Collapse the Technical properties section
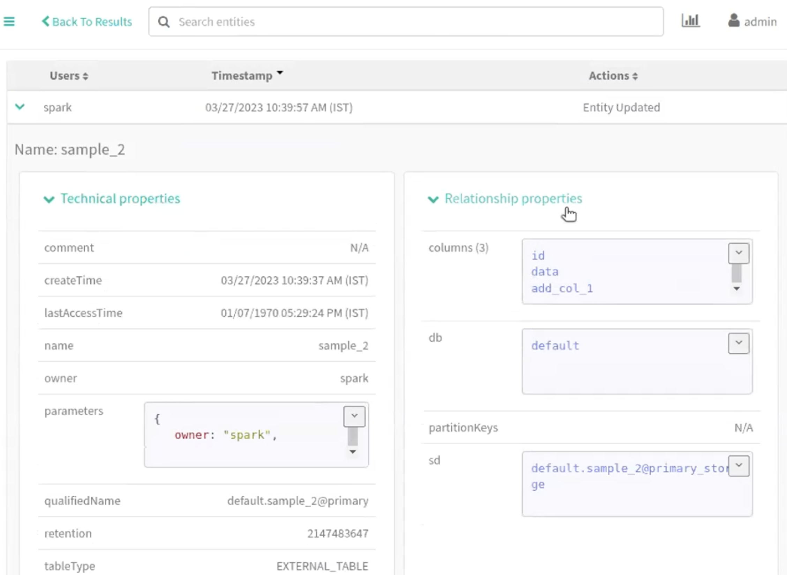This screenshot has width=787, height=575. [49, 199]
